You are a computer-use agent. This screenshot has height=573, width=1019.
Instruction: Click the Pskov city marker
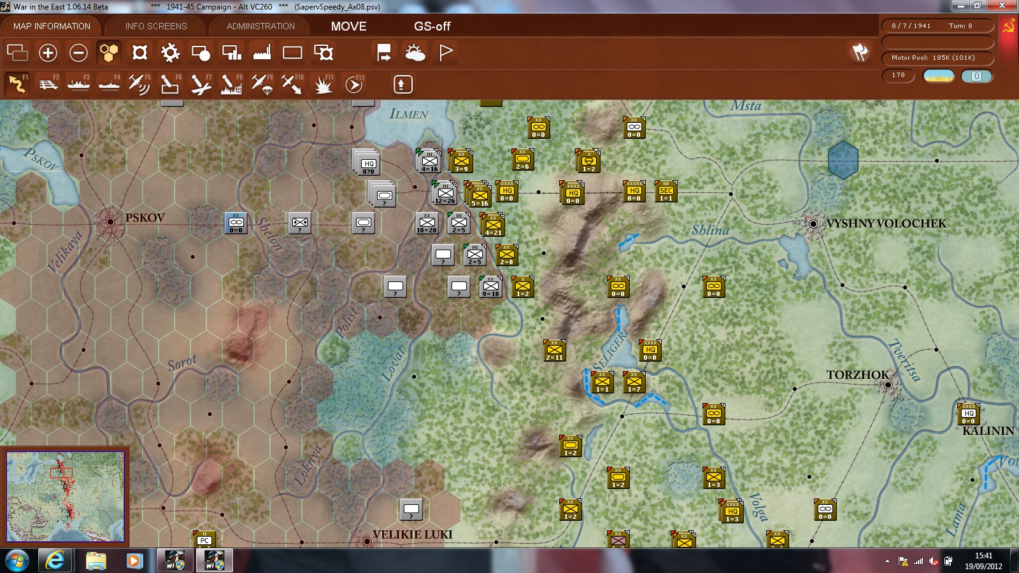110,222
